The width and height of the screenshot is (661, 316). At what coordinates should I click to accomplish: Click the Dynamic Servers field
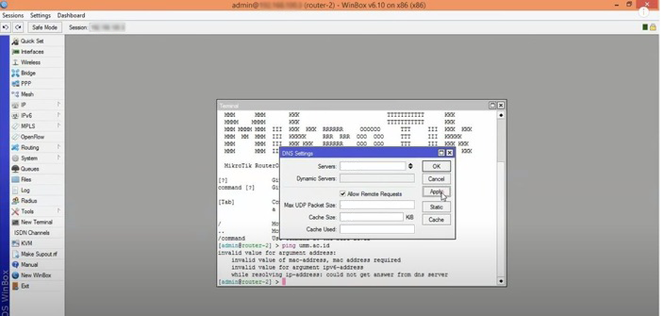tap(377, 178)
